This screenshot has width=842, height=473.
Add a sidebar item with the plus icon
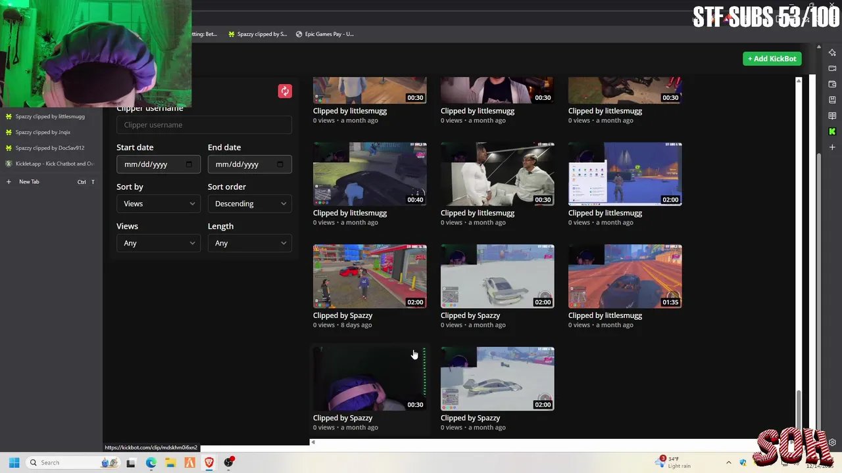pos(832,147)
